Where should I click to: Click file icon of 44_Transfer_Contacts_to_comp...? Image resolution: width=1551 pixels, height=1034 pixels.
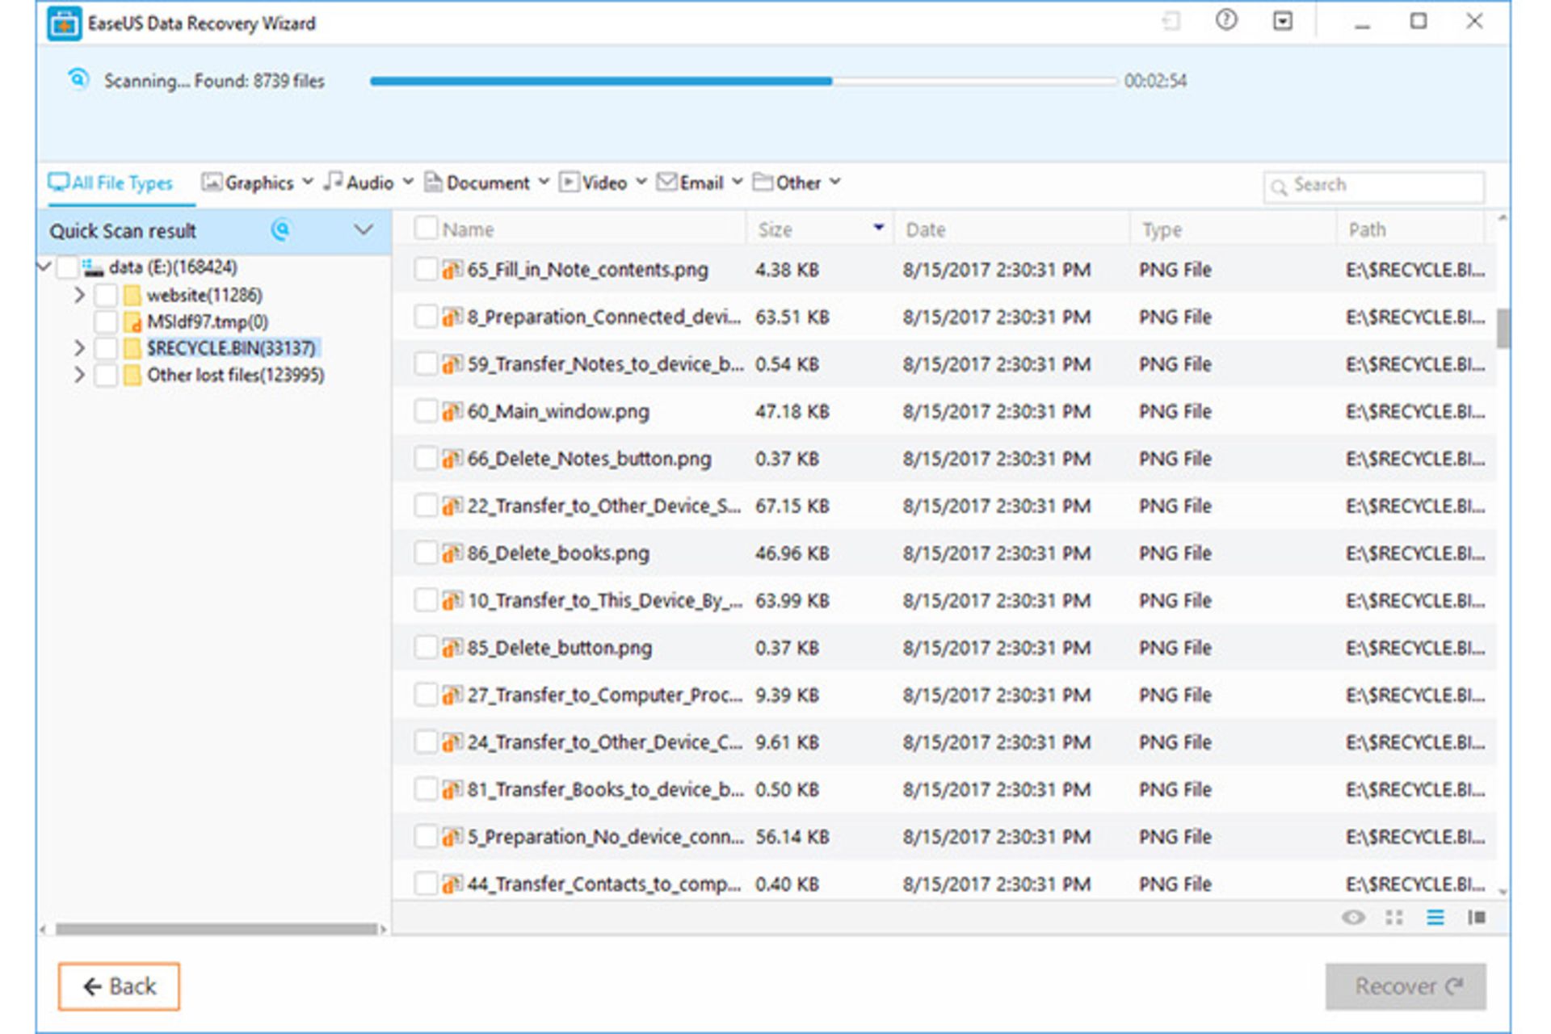point(452,884)
